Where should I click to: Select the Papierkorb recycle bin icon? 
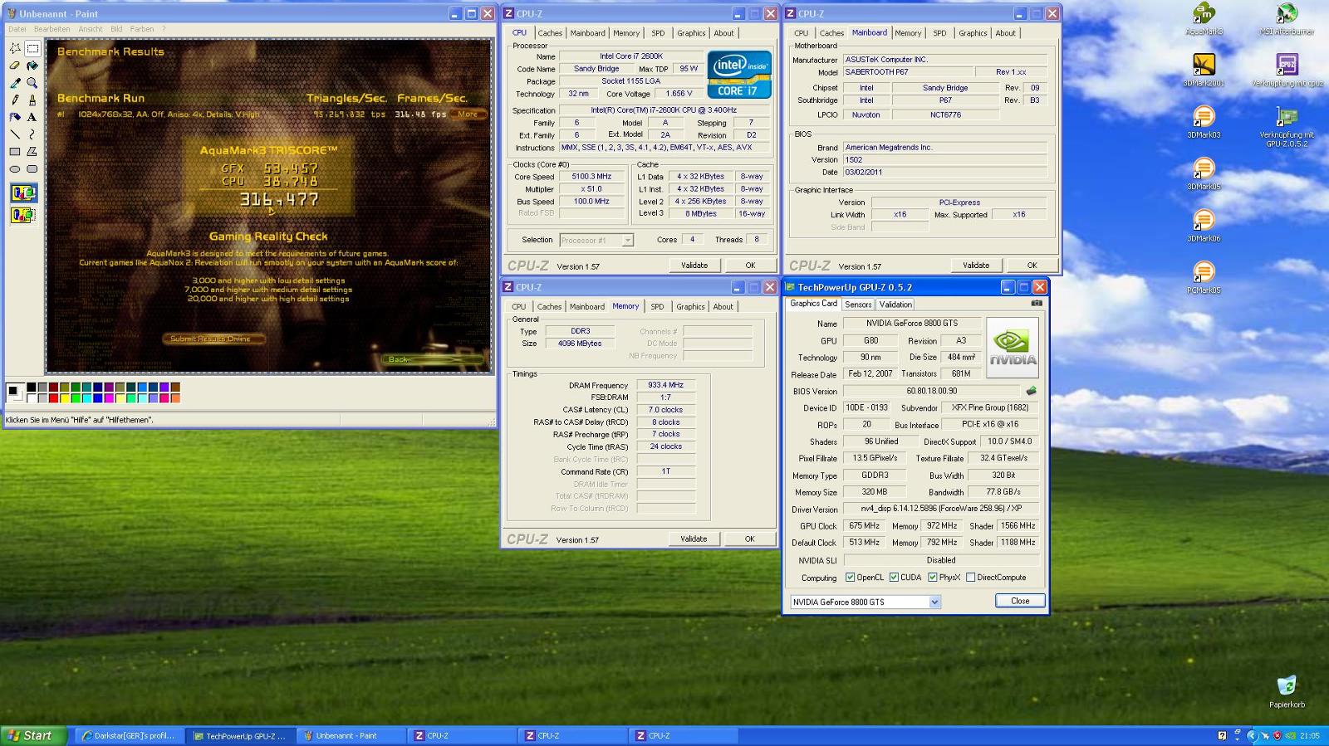1287,691
